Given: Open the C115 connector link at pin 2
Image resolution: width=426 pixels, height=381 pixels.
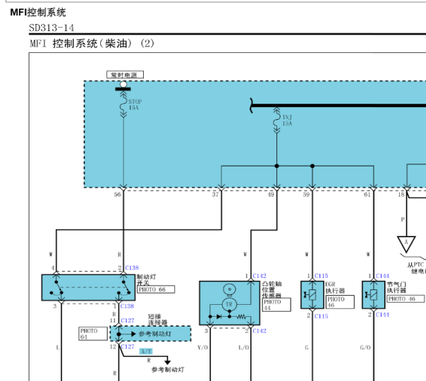Looking at the screenshot, I should [321, 316].
